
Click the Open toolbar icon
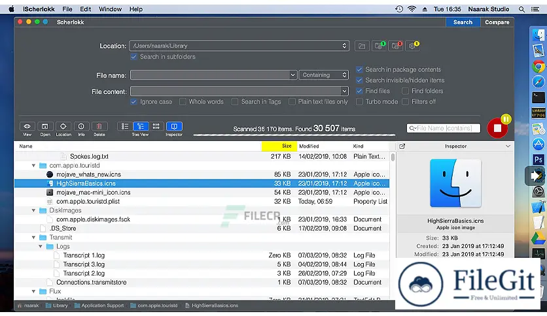[45, 126]
